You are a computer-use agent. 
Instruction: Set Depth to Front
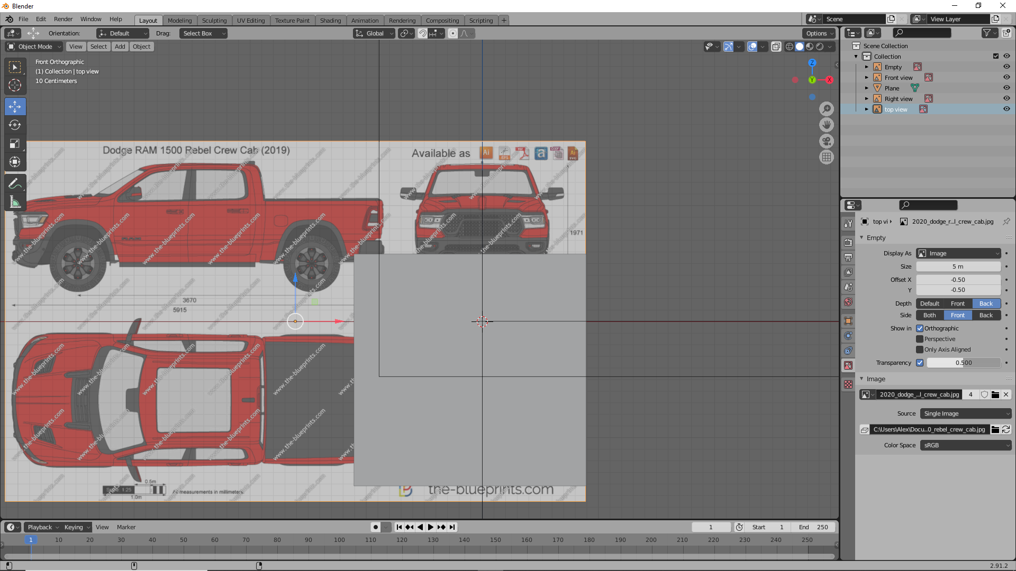pos(957,303)
